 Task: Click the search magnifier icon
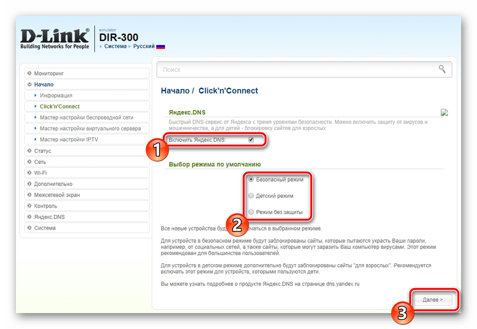coord(442,69)
